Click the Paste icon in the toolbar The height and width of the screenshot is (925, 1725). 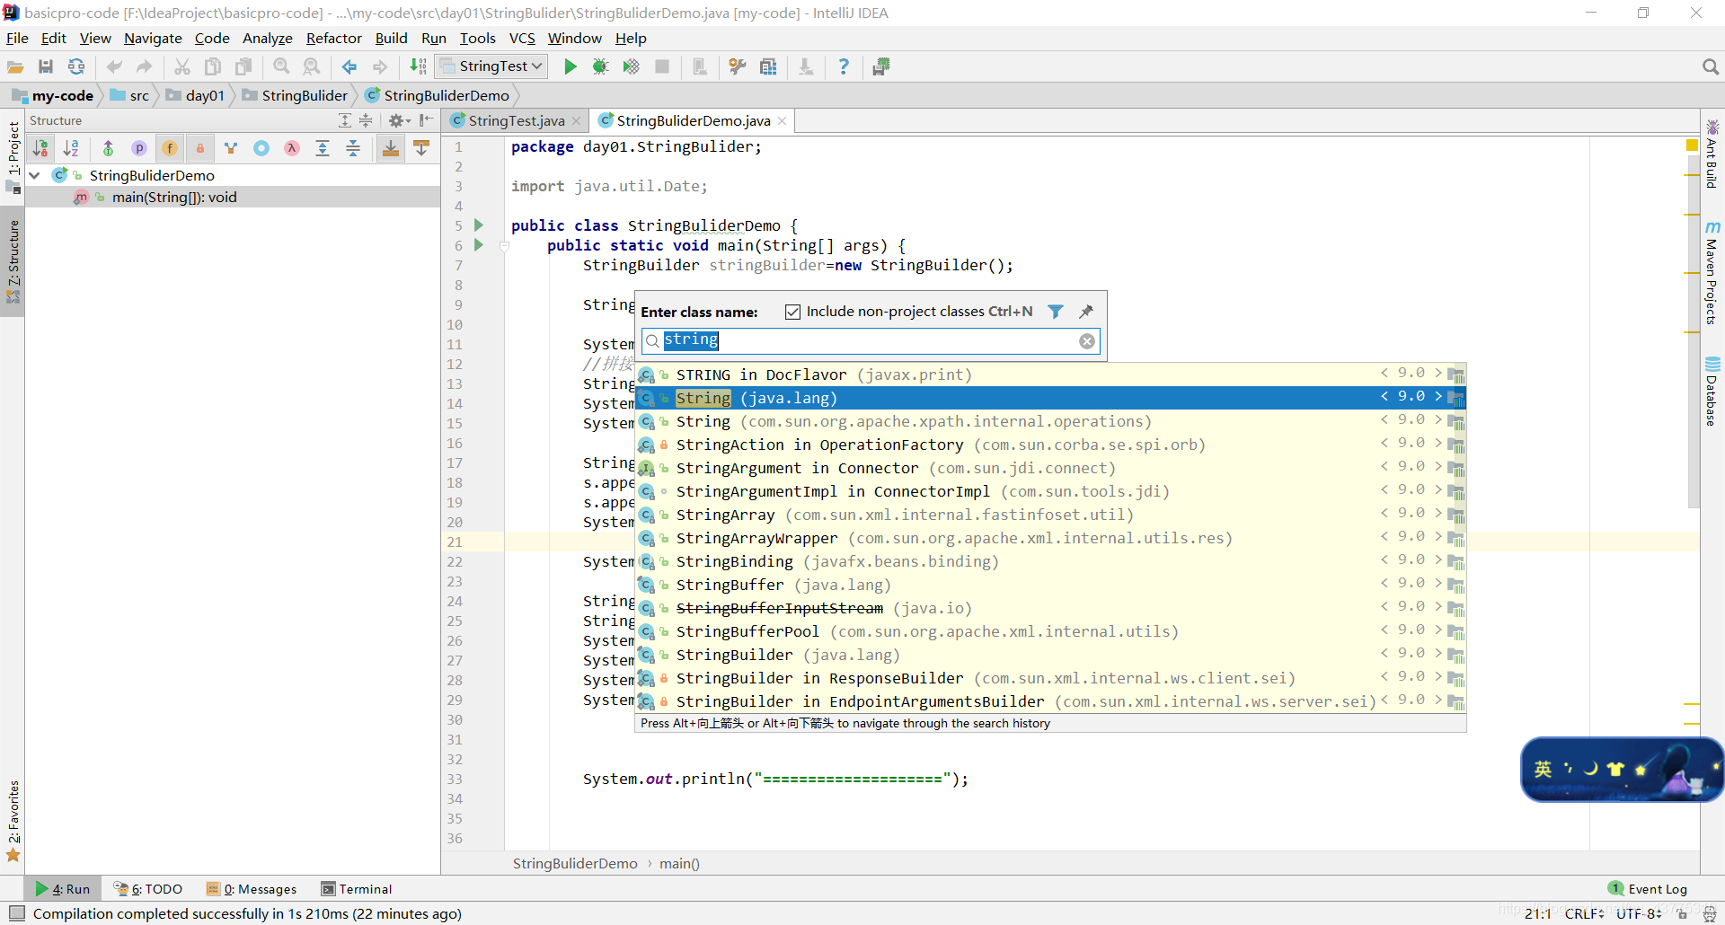pyautogui.click(x=243, y=67)
